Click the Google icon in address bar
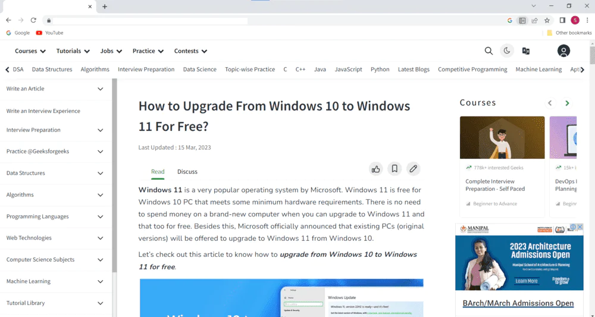This screenshot has width=595, height=317. coord(510,20)
